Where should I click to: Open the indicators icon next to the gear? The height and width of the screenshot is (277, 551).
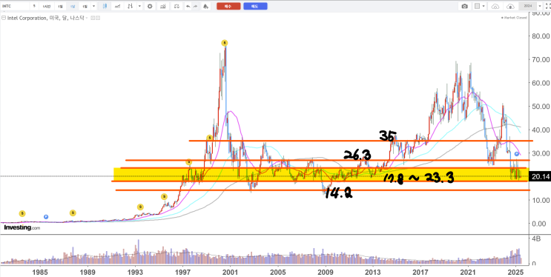coord(163,7)
